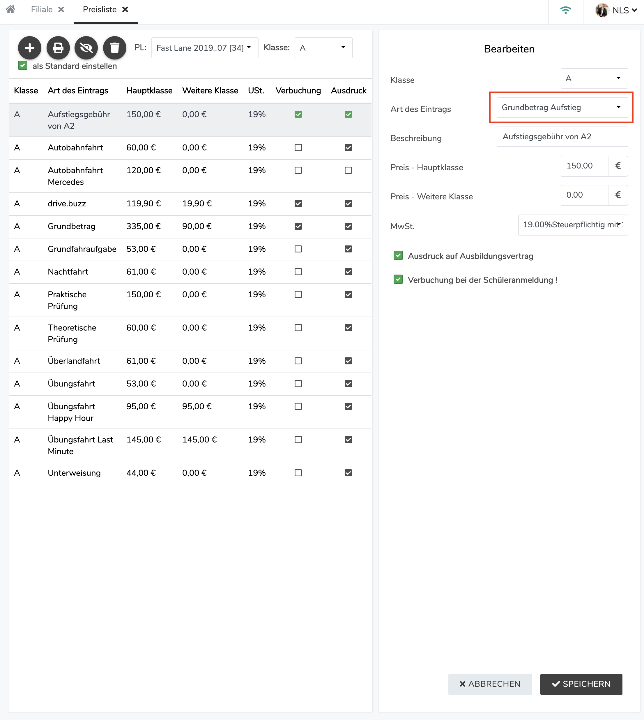The width and height of the screenshot is (644, 720).
Task: Print the price list
Action: (58, 48)
